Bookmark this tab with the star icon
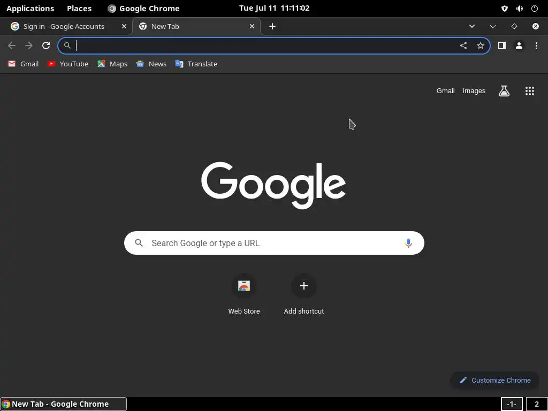 [481, 45]
